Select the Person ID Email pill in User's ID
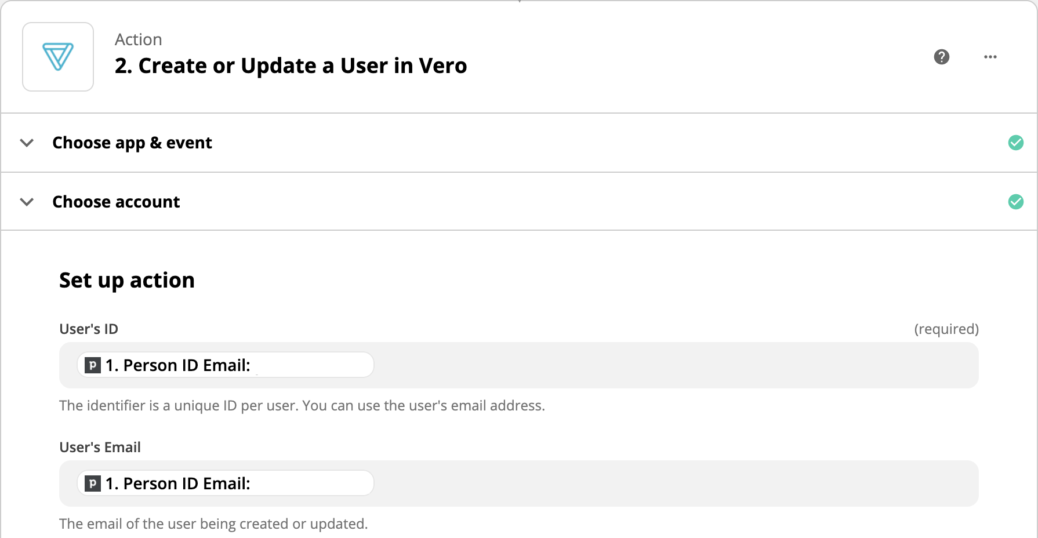The width and height of the screenshot is (1038, 538). click(225, 365)
